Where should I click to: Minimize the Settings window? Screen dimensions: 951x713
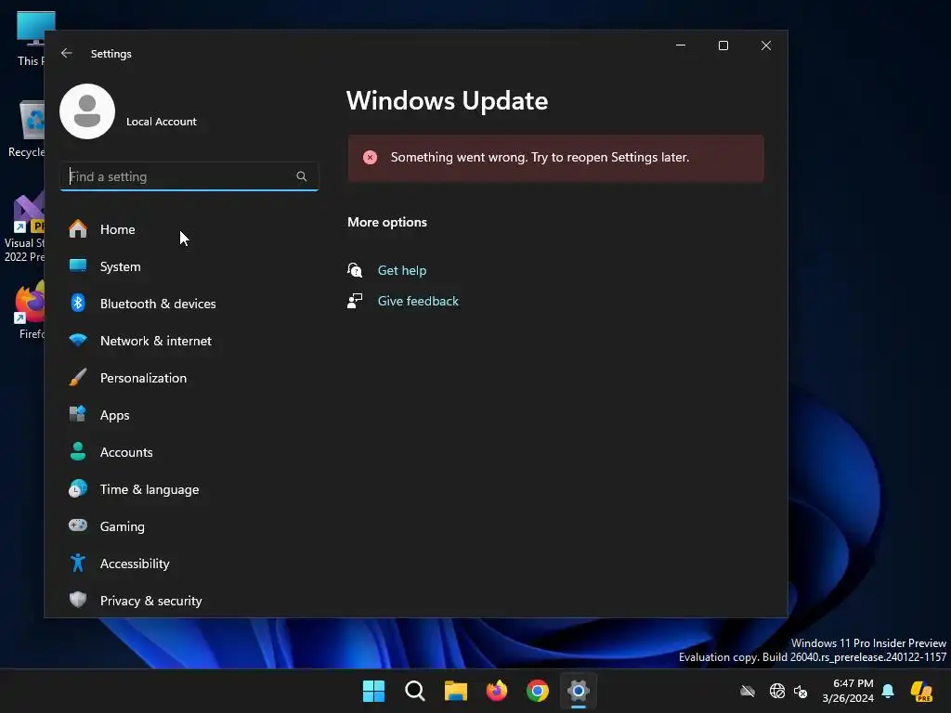681,45
